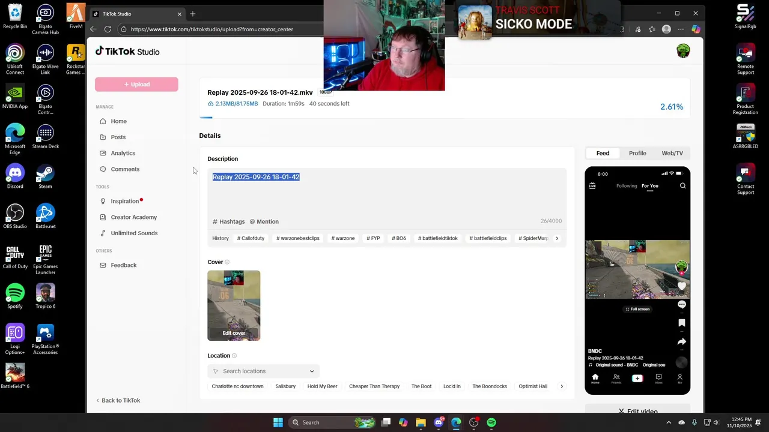The height and width of the screenshot is (432, 769).
Task: Open Ubisoft Connect desktop shortcut
Action: pos(15,60)
